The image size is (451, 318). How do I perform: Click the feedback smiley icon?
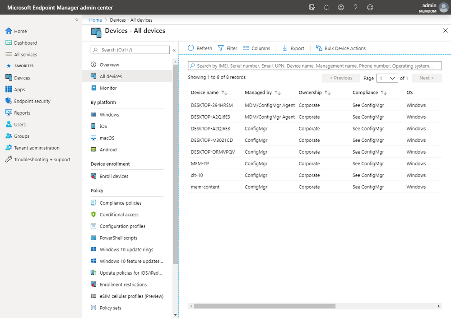[370, 8]
